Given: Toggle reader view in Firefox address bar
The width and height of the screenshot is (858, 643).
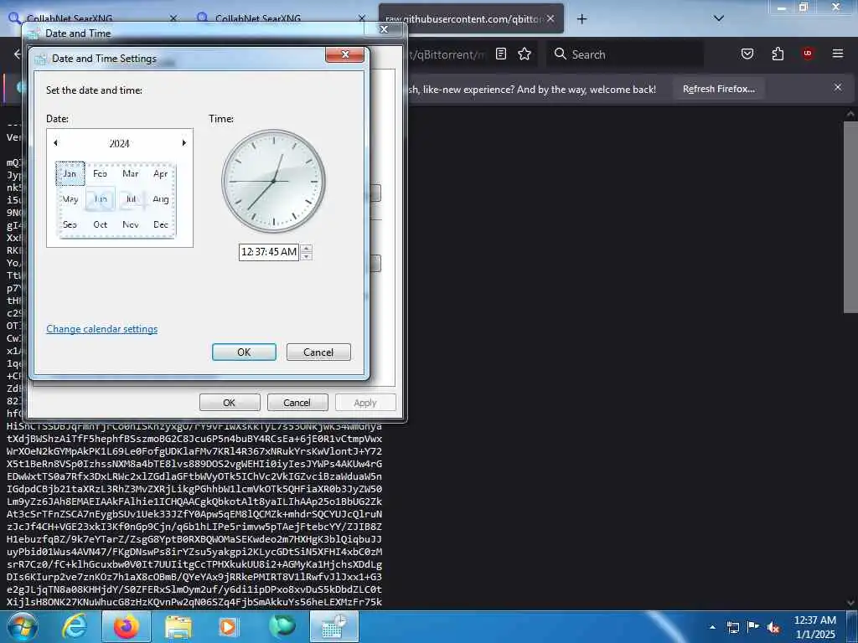Looking at the screenshot, I should (501, 54).
